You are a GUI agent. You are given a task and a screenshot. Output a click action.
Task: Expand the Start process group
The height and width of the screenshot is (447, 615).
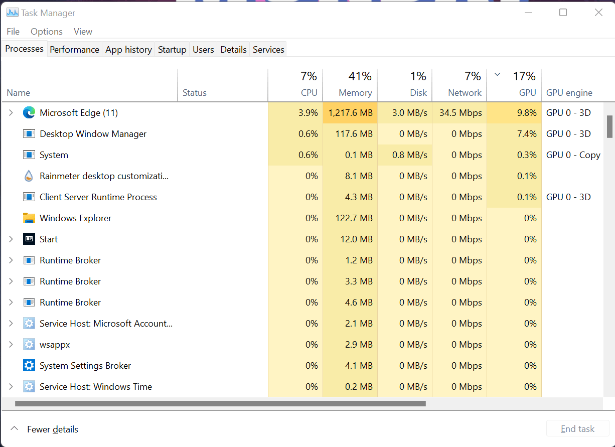tap(11, 239)
